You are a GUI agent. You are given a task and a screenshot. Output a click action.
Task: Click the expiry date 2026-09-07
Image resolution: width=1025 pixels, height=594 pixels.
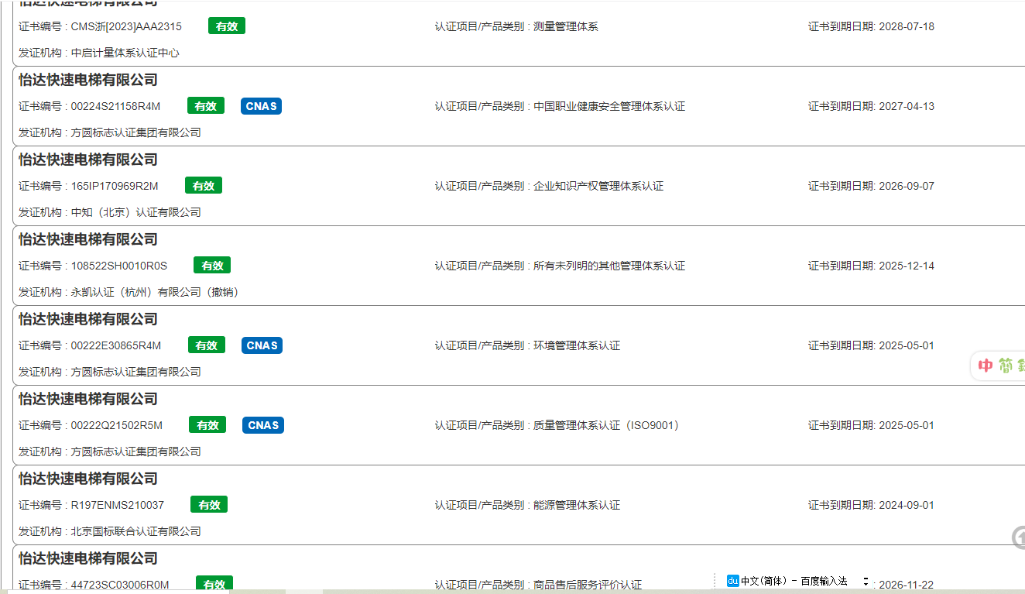[907, 186]
